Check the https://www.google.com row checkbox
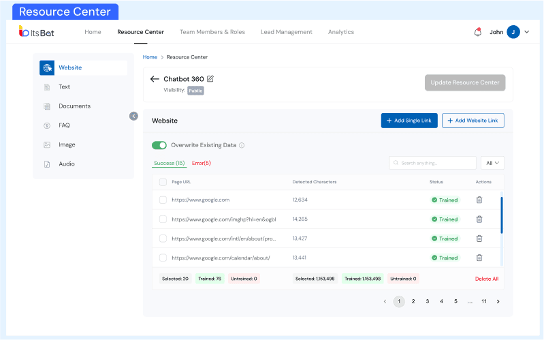The height and width of the screenshot is (340, 544). coord(163,200)
